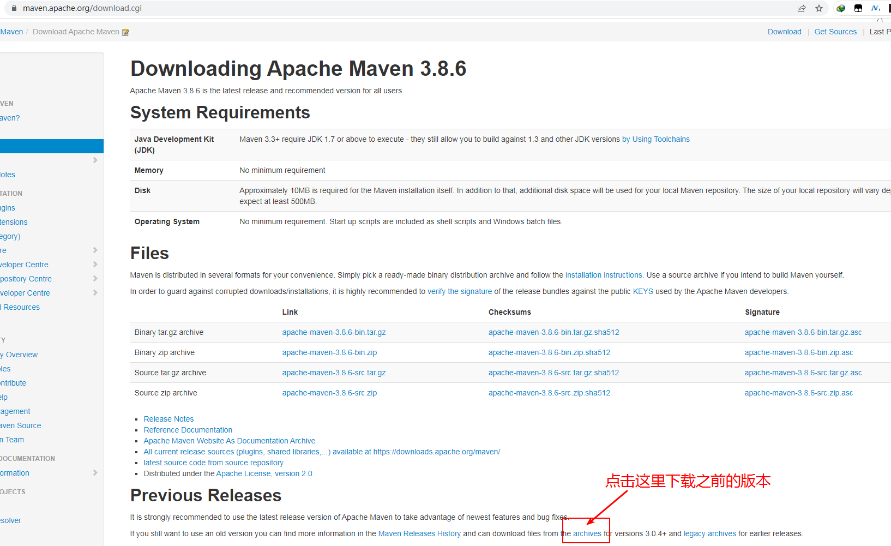Click the 'Previous Releases' heading
The width and height of the screenshot is (891, 546).
pyautogui.click(x=206, y=495)
